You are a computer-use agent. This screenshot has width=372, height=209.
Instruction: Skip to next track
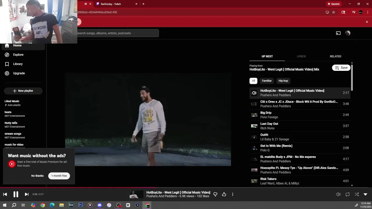click(26, 194)
